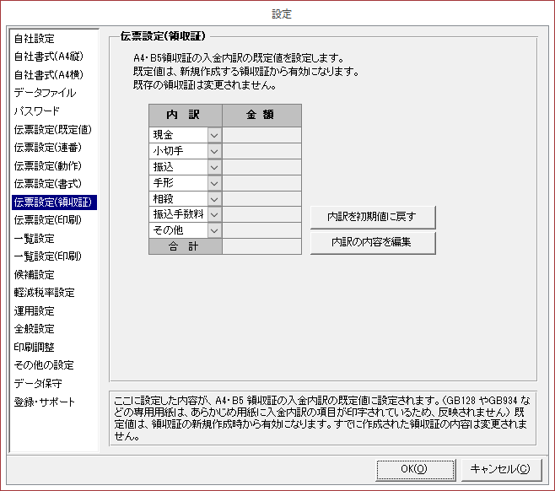Screen dimensions: 555x491
Task: Open データ保守 in the sidebar
Action: 38,383
